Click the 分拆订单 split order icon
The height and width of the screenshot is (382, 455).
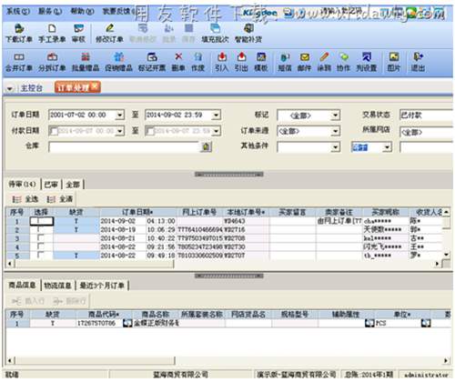point(52,57)
